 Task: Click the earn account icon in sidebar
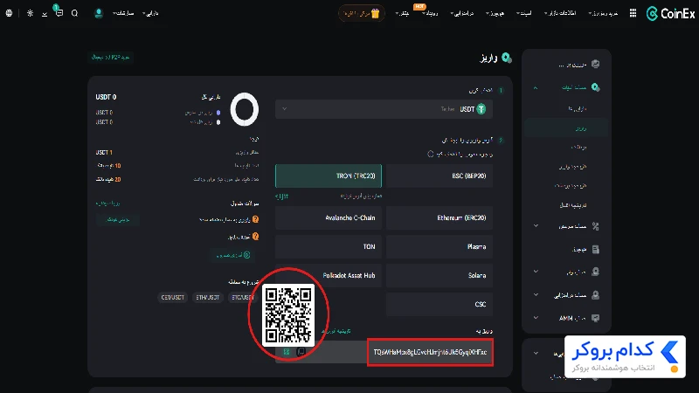click(595, 295)
